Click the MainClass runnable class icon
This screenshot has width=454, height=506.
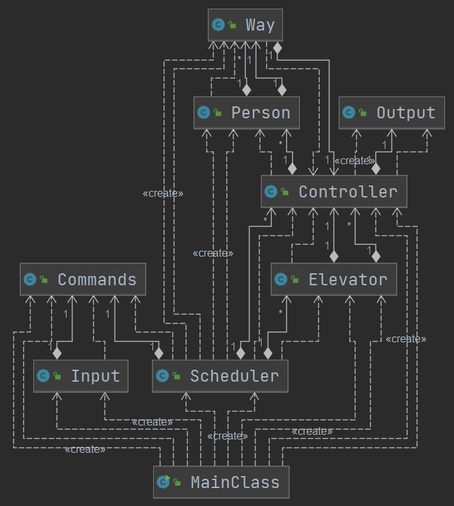pos(164,482)
